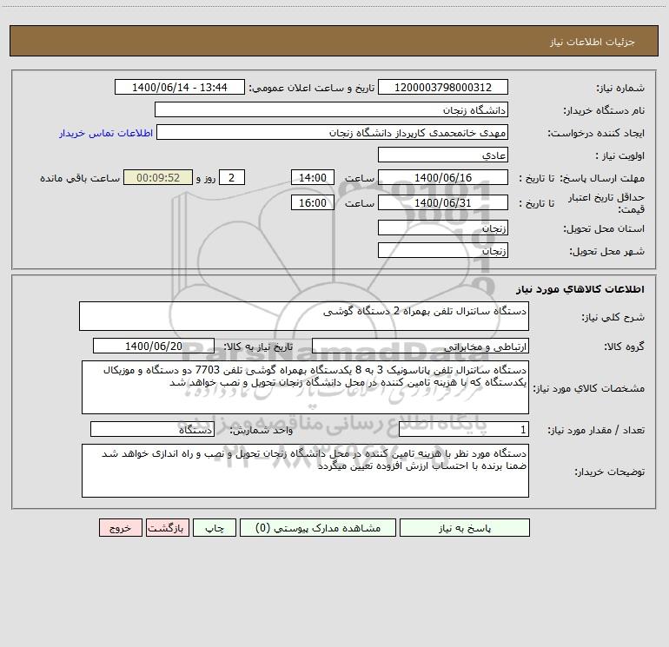Click the گروه کالا label

pyautogui.click(x=624, y=347)
